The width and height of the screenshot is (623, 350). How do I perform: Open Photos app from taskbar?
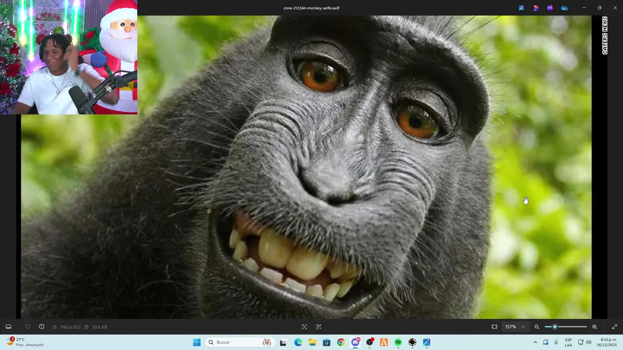[x=427, y=342]
